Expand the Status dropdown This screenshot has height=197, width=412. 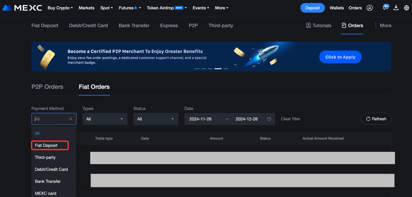pos(156,119)
